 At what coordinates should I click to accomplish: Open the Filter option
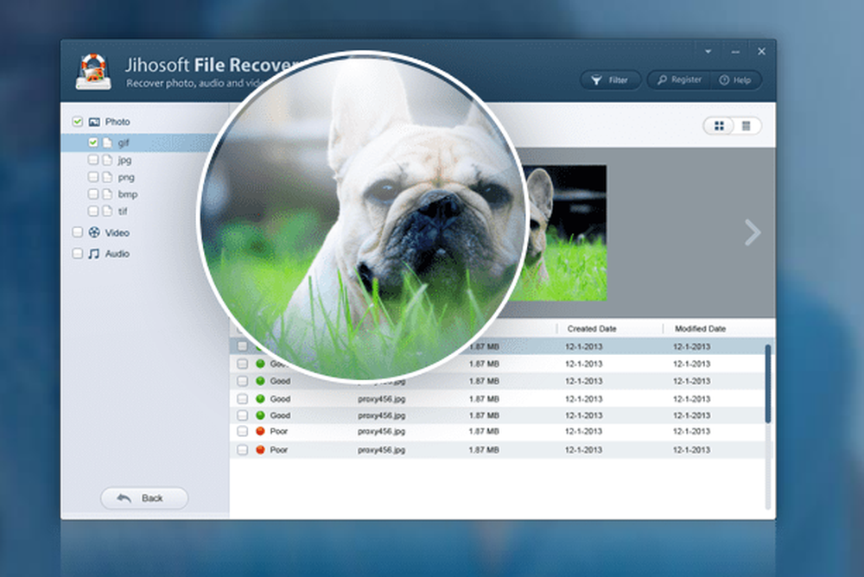[x=611, y=80]
